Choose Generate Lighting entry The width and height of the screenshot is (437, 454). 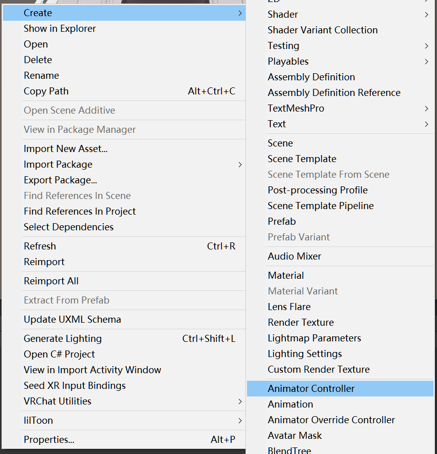point(63,338)
